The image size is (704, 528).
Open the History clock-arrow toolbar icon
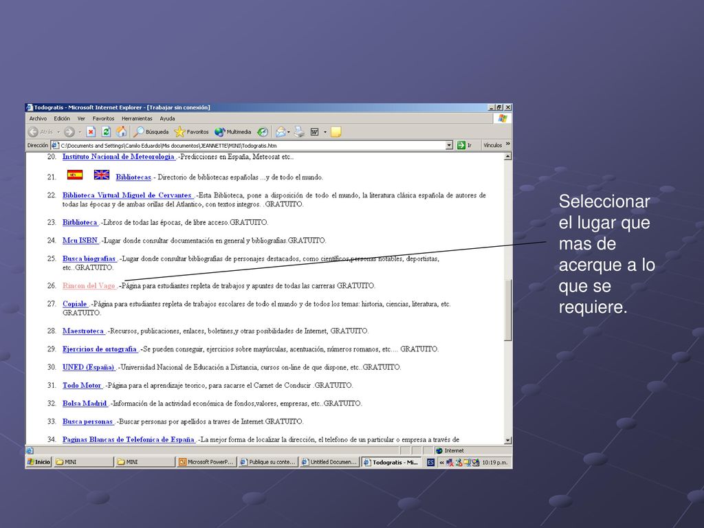(262, 132)
